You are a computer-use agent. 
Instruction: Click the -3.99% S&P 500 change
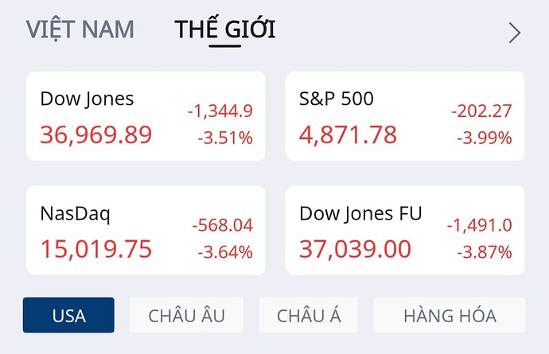[485, 138]
